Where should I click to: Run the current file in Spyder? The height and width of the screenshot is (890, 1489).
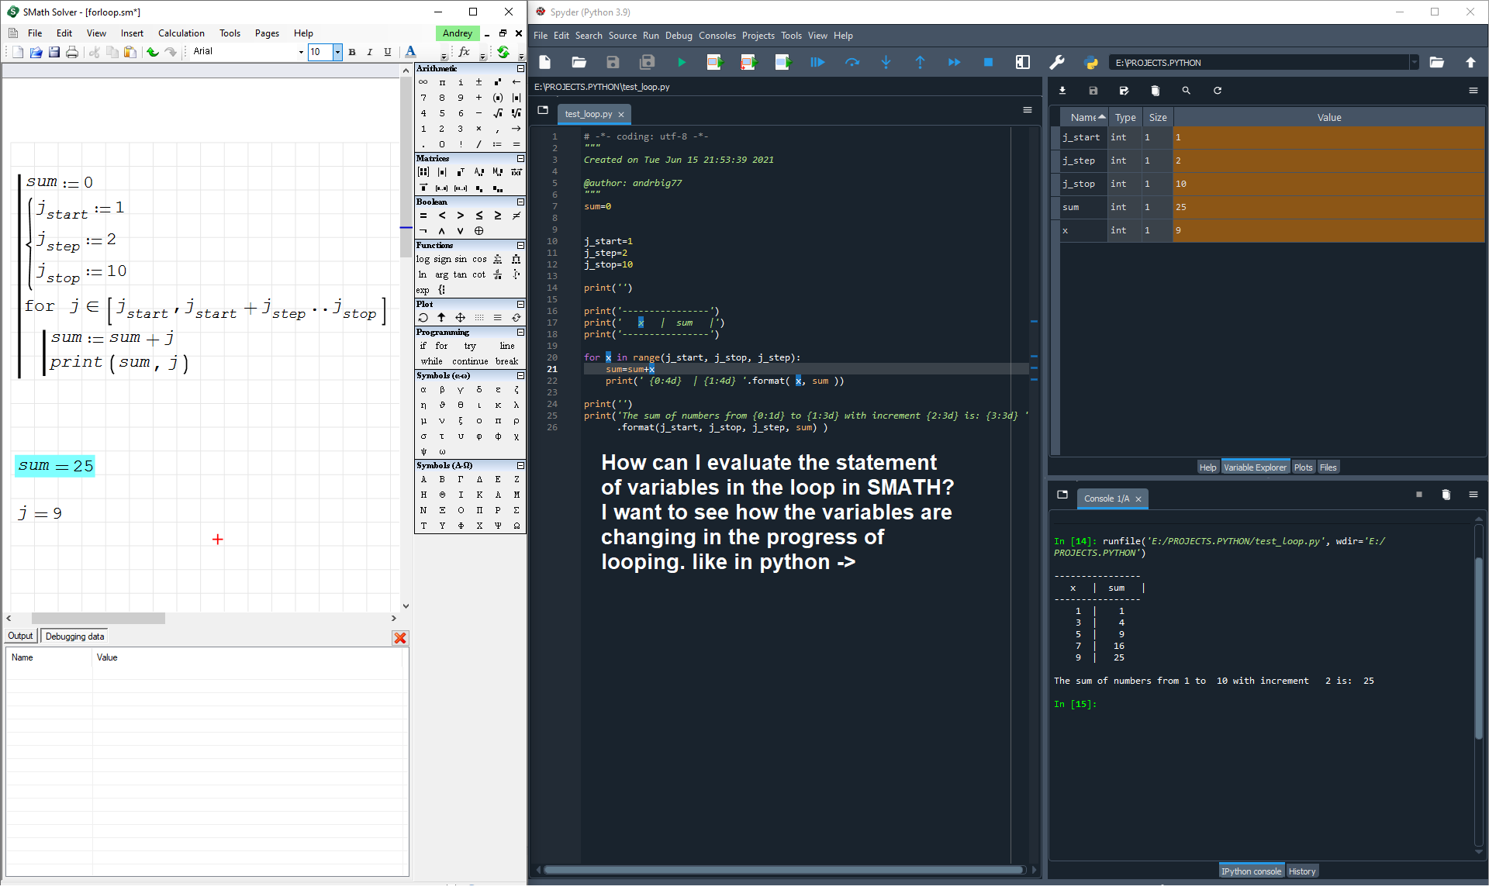point(681,62)
